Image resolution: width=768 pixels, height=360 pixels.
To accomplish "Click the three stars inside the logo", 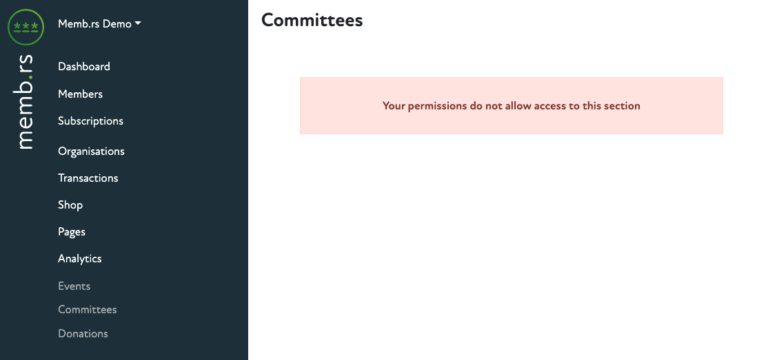I will coord(26,27).
